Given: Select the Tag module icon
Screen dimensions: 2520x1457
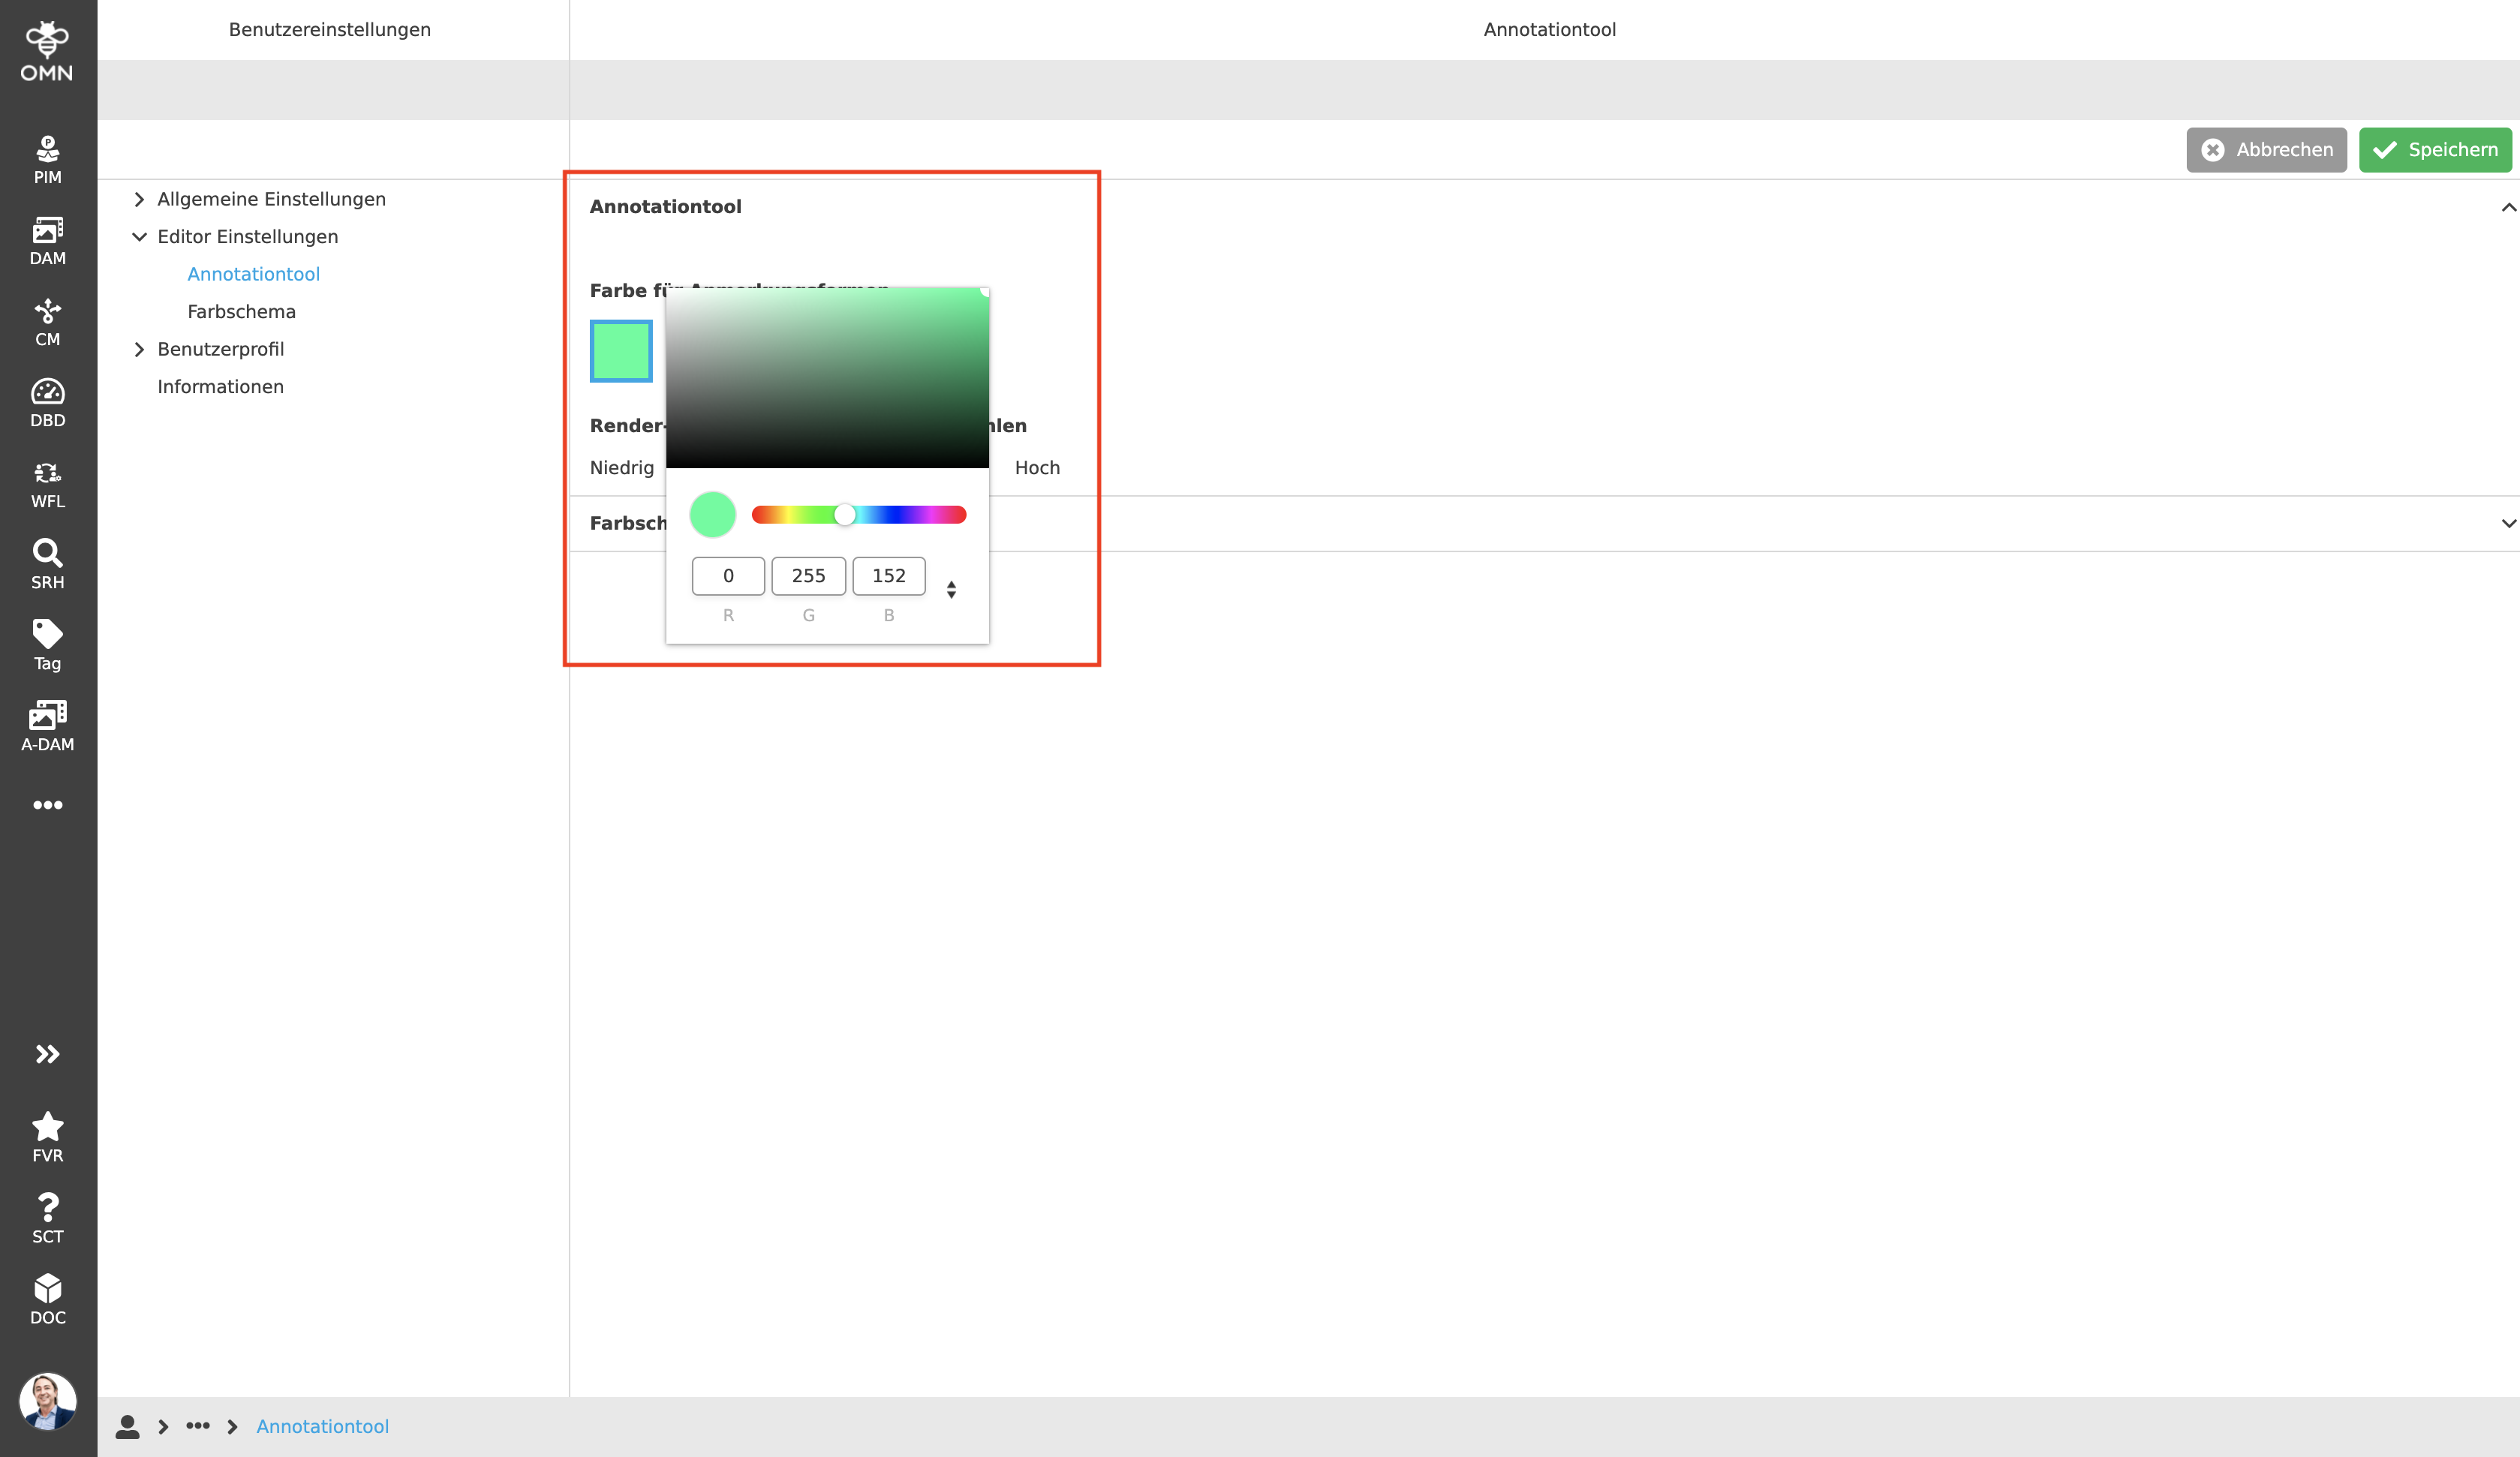Looking at the screenshot, I should pos(47,645).
